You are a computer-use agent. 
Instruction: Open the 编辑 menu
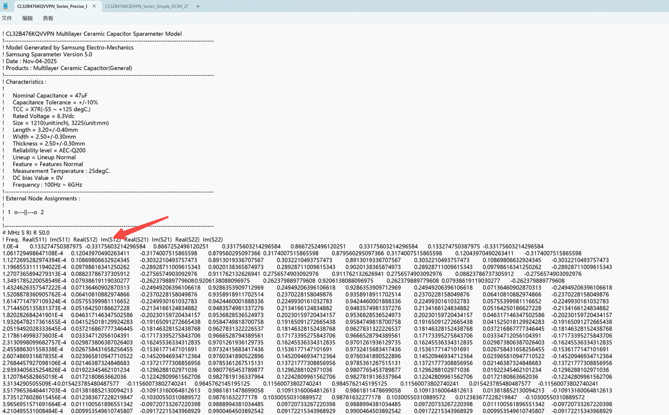click(x=27, y=18)
